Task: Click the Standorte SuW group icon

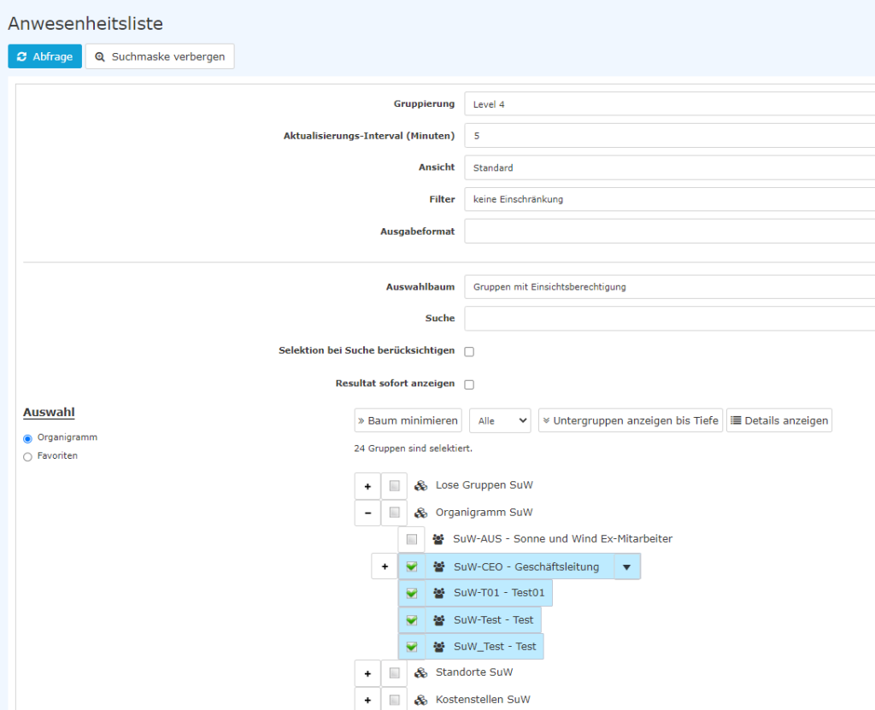Action: coord(420,673)
